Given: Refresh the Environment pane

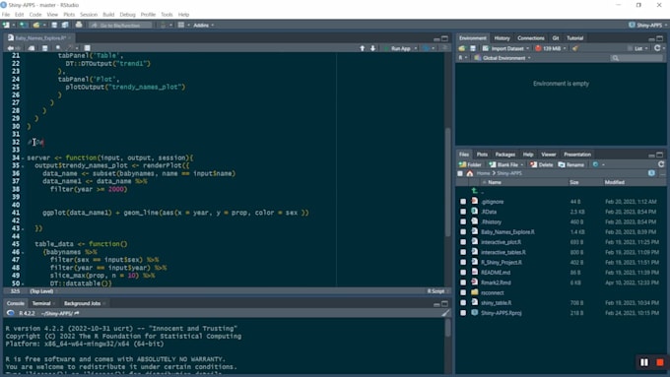Looking at the screenshot, I should click(657, 48).
